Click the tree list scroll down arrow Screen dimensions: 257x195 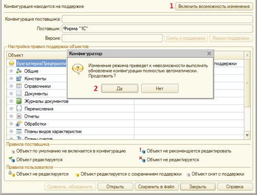(247, 135)
